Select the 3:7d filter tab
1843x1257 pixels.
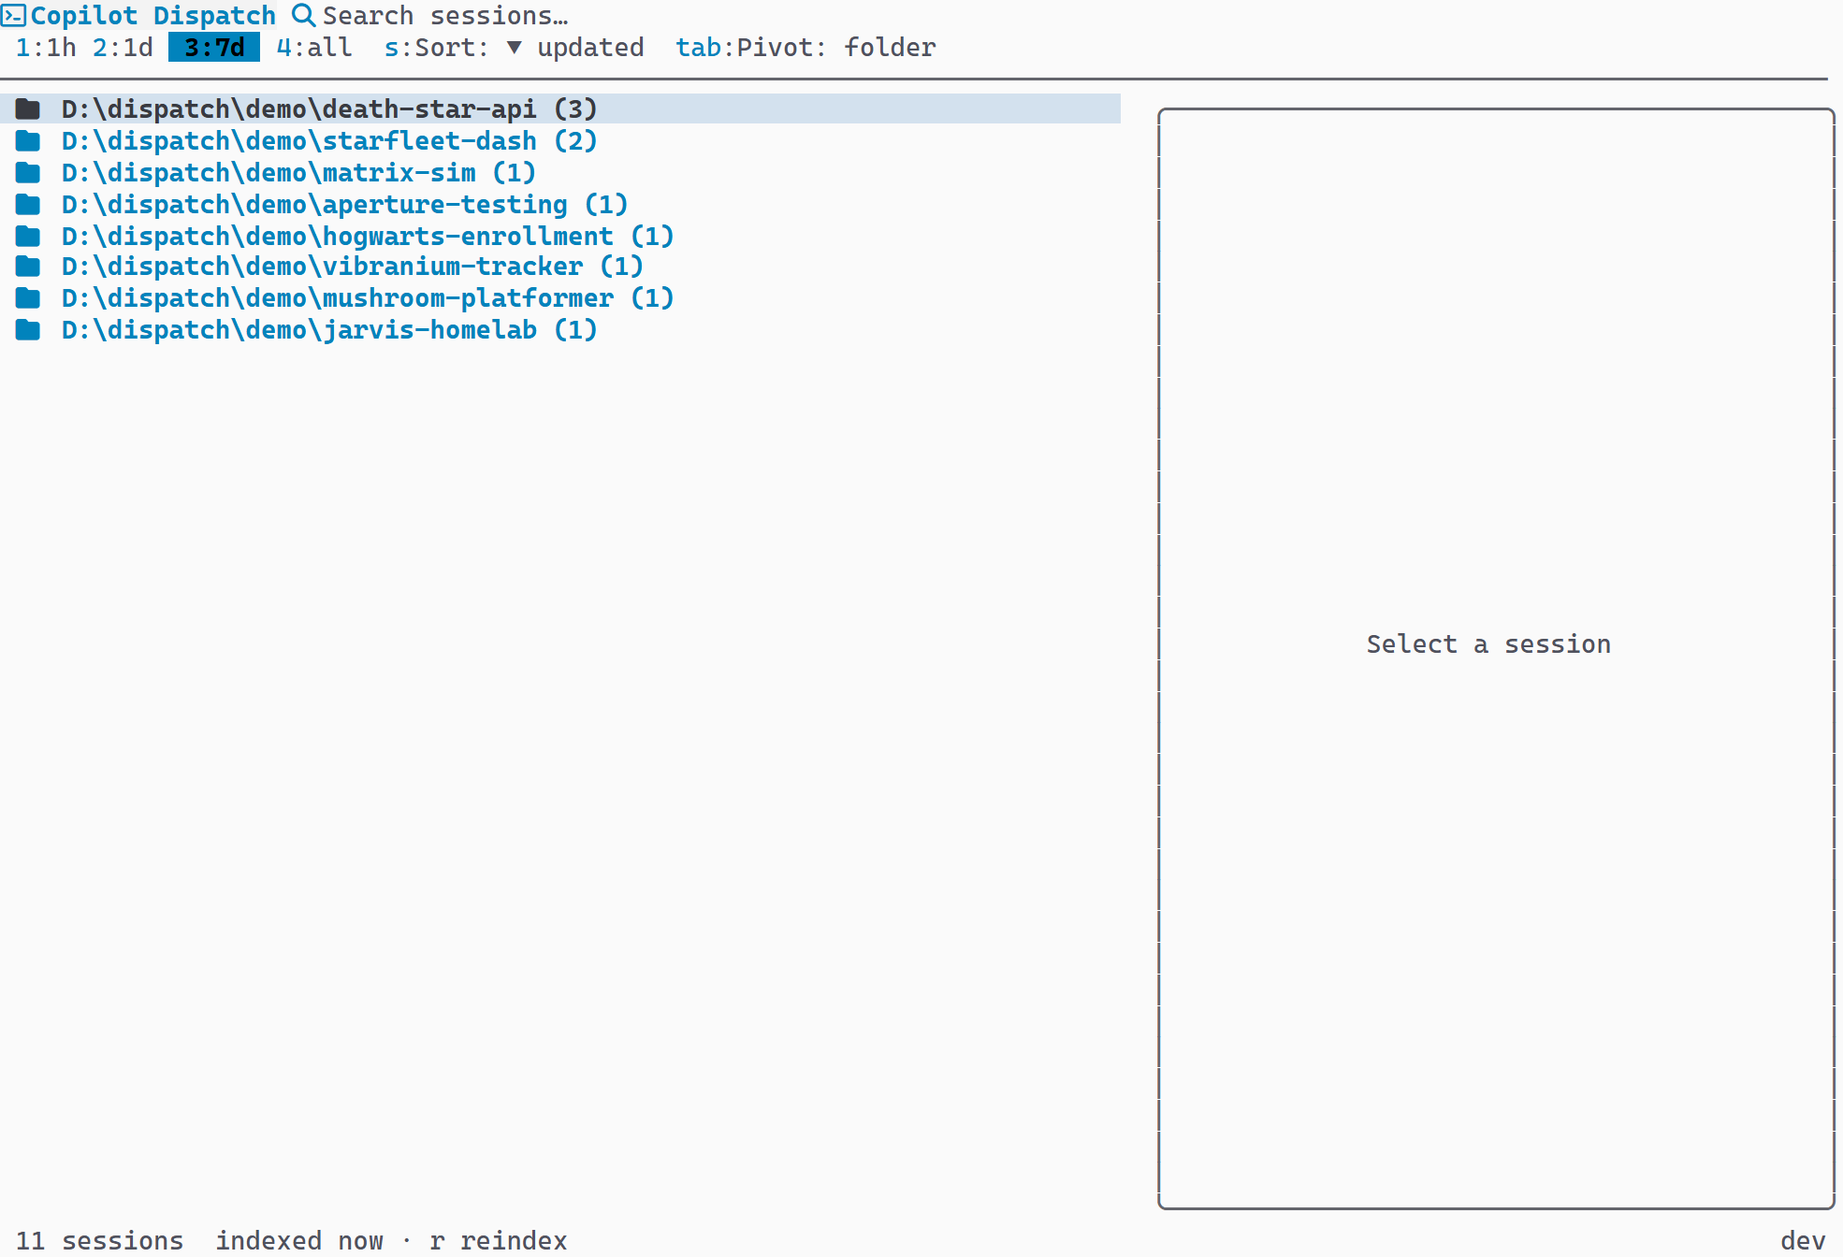pyautogui.click(x=213, y=47)
